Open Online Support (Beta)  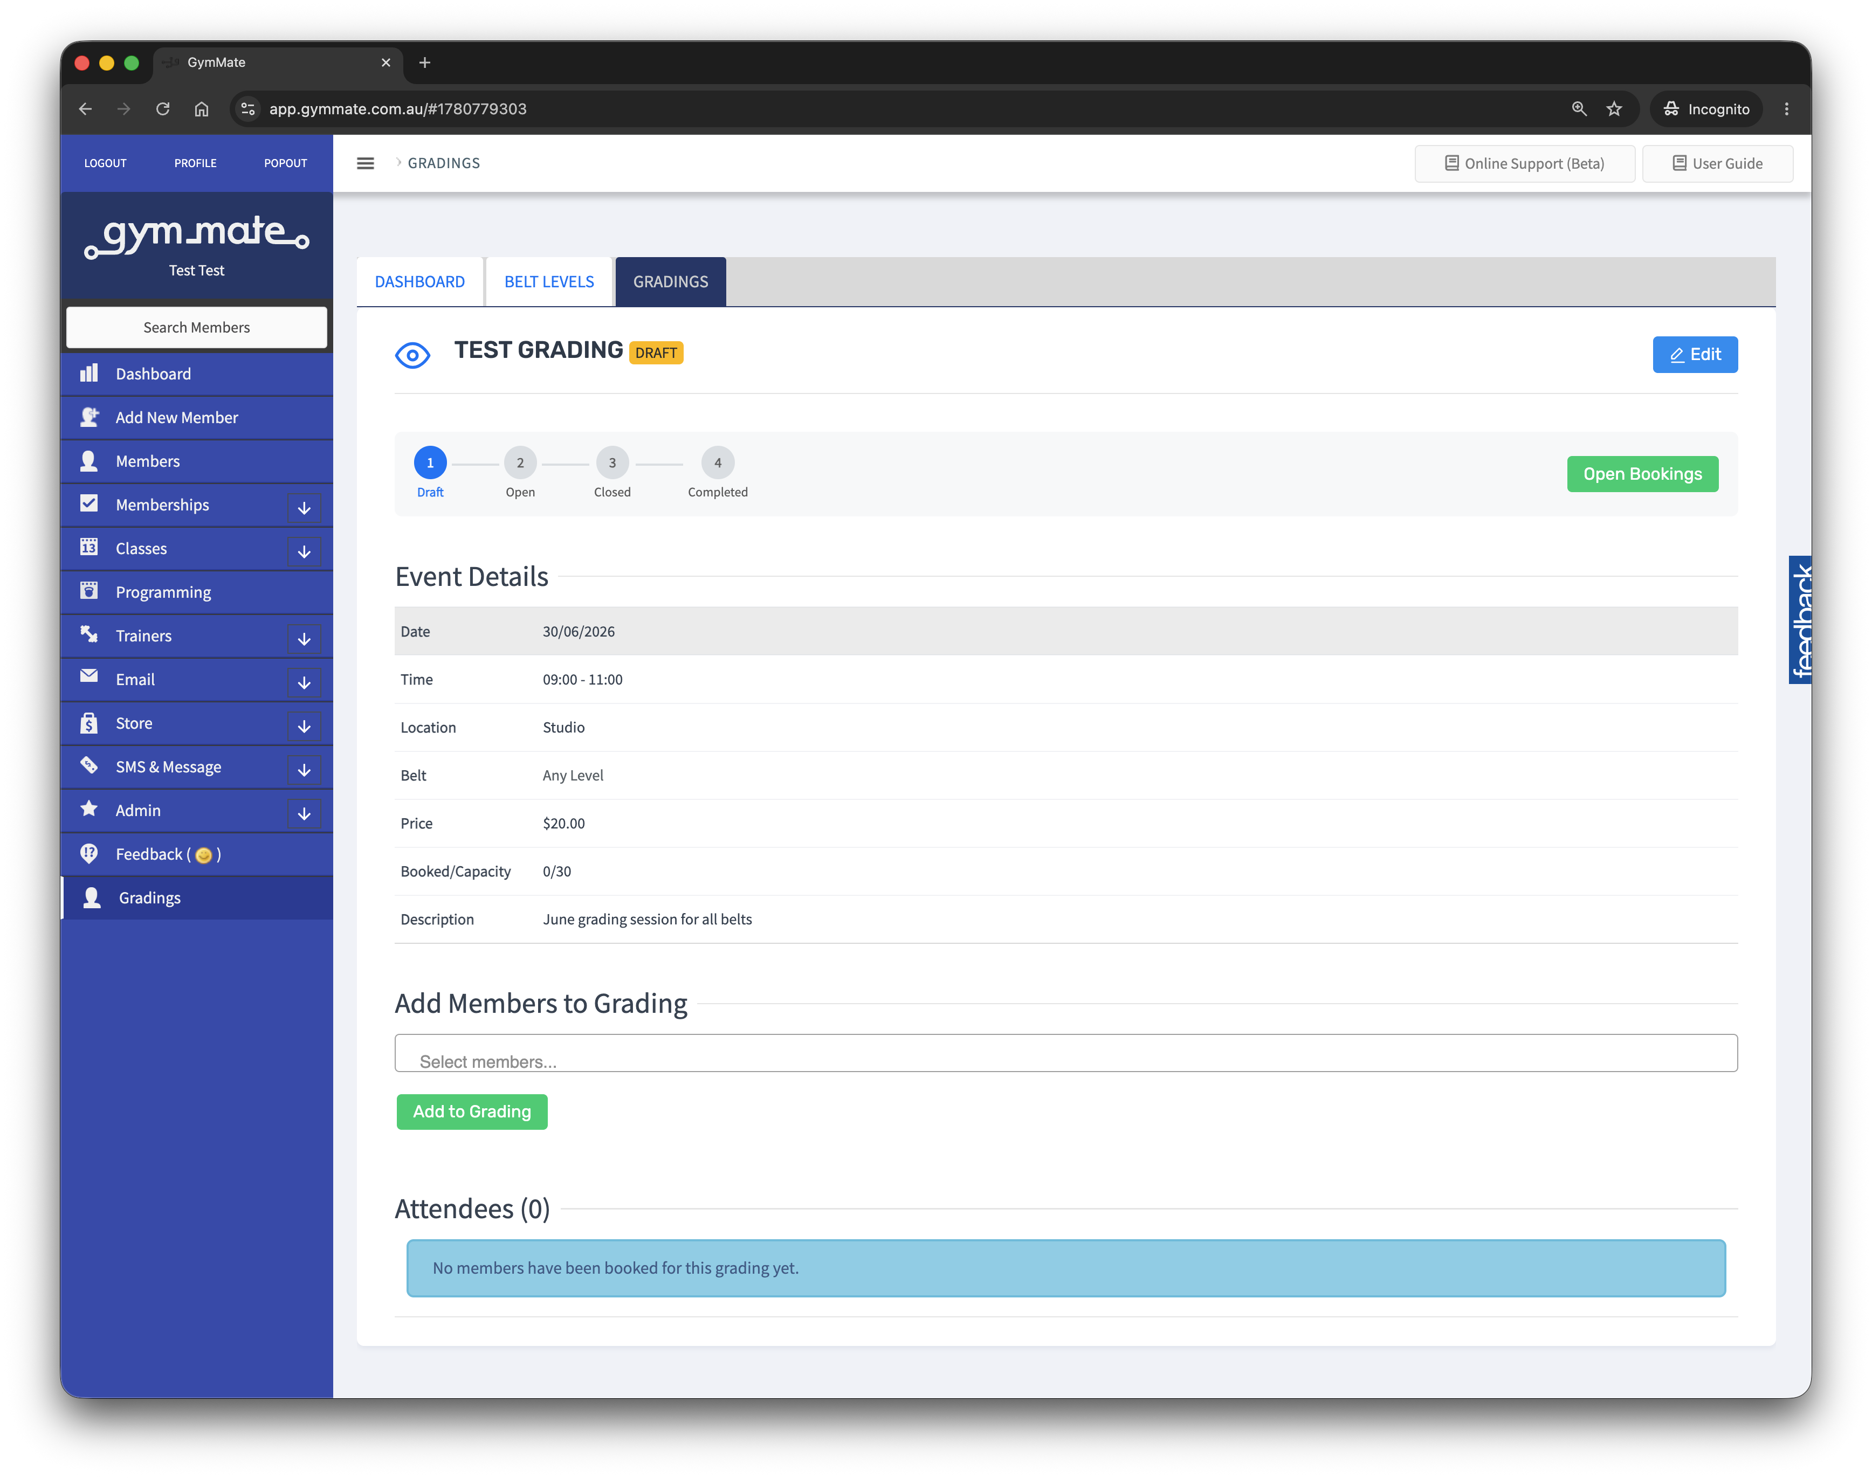[1525, 163]
